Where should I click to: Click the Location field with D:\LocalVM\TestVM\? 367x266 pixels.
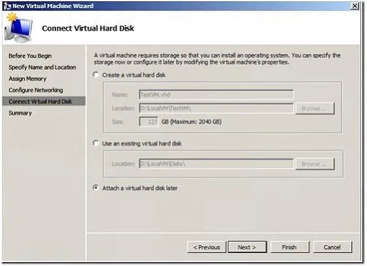coord(215,108)
